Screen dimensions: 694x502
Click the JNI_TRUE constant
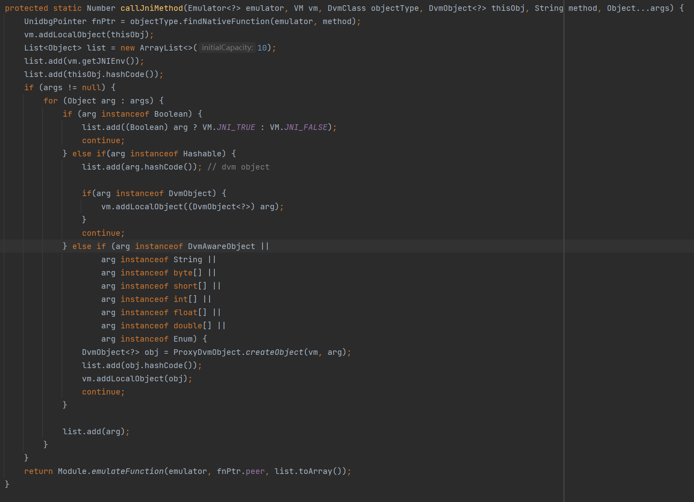(x=236, y=127)
